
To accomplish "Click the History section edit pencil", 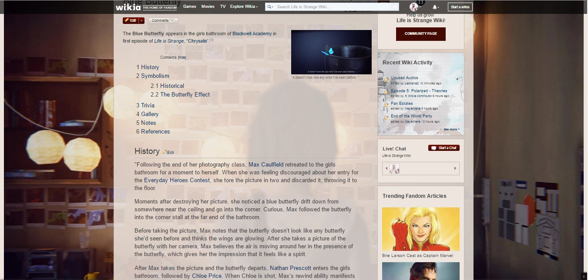I will [x=165, y=153].
